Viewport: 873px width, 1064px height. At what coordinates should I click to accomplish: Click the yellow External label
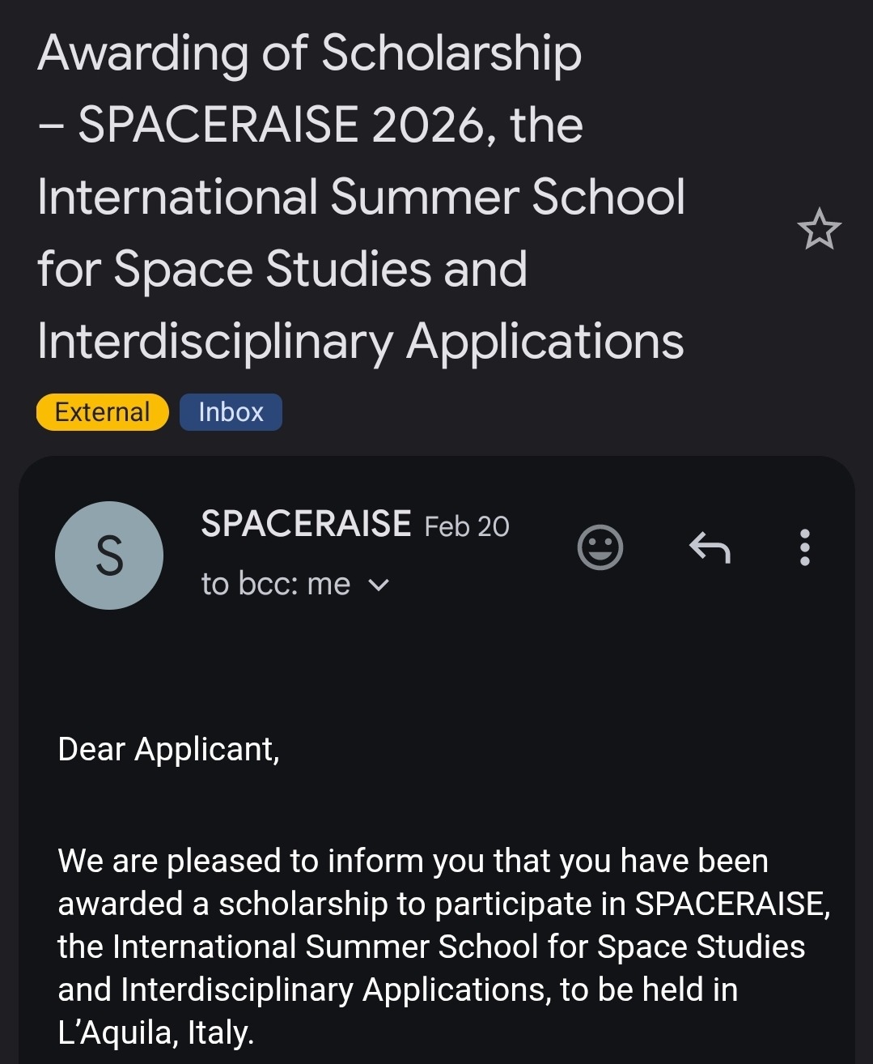pyautogui.click(x=102, y=412)
